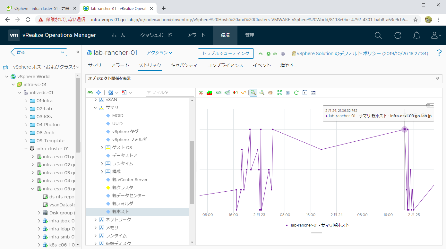Click the トラブルシューティング button
The height and width of the screenshot is (249, 446).
(x=226, y=54)
